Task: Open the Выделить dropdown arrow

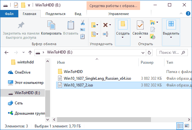Action: 171,37
